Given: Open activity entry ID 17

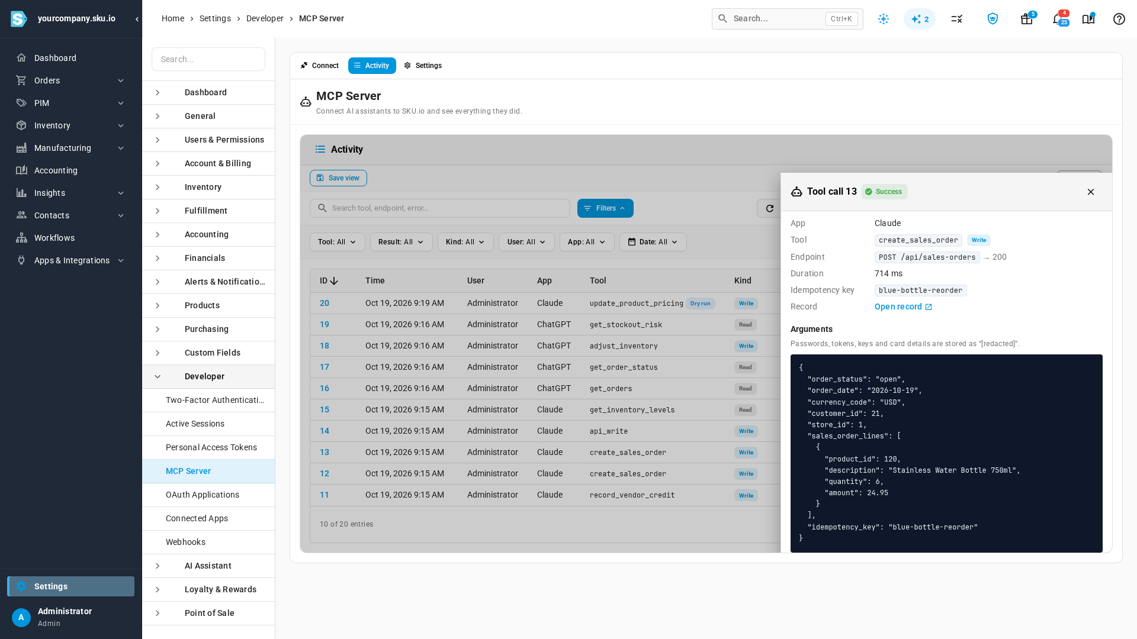Looking at the screenshot, I should [325, 367].
